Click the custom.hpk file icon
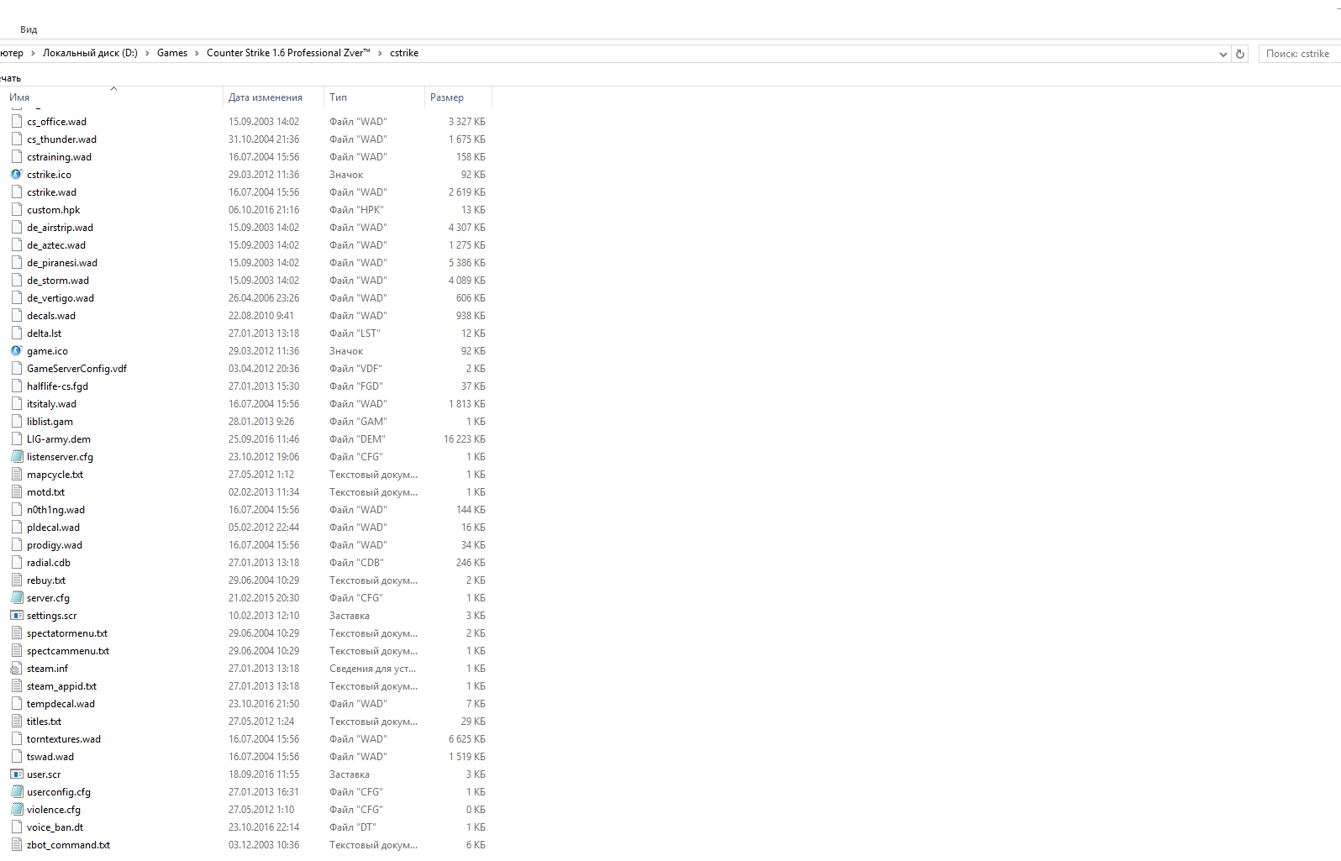This screenshot has width=1341, height=861. click(x=16, y=210)
